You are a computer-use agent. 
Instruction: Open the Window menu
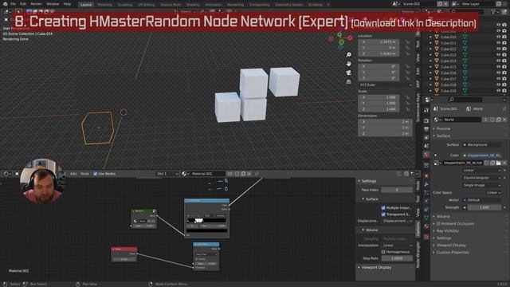[x=53, y=4]
